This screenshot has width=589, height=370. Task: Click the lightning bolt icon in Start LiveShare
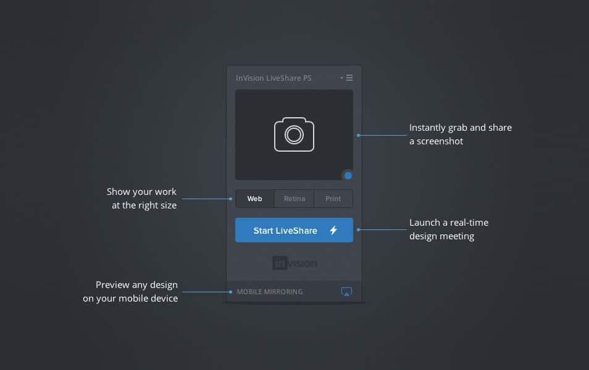pyautogui.click(x=333, y=230)
